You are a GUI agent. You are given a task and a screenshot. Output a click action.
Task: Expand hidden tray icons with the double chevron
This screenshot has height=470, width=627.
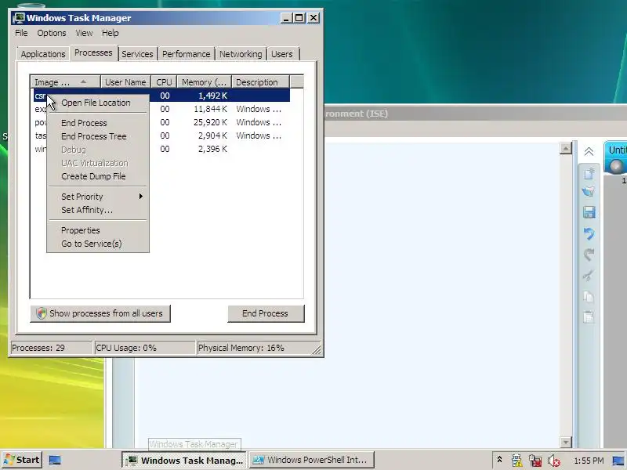coord(499,460)
